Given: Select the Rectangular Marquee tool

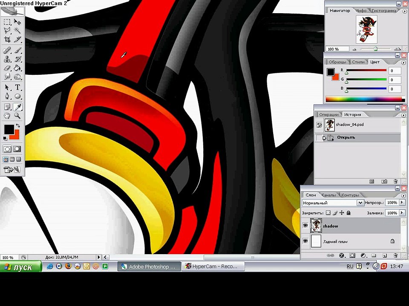Looking at the screenshot, I should (x=7, y=22).
